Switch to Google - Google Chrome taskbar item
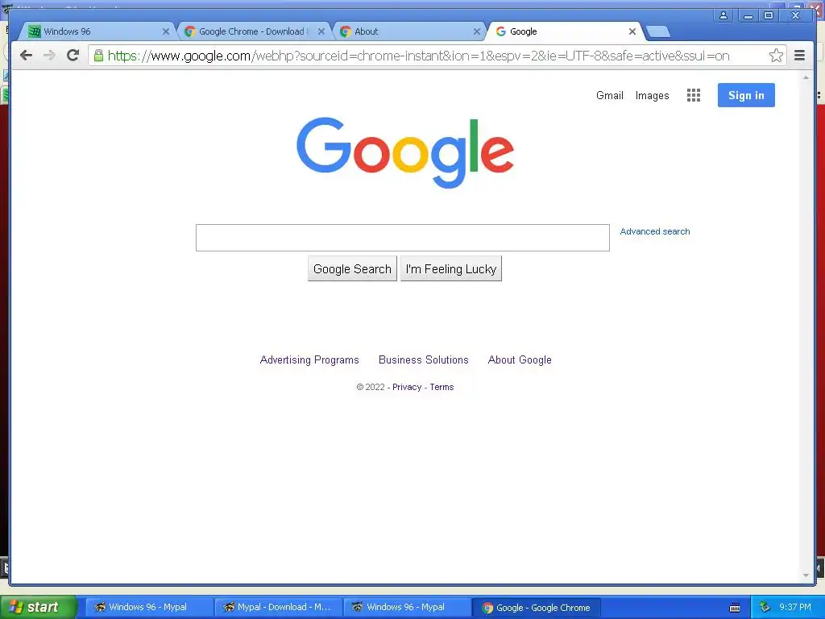This screenshot has width=825, height=619. click(536, 608)
